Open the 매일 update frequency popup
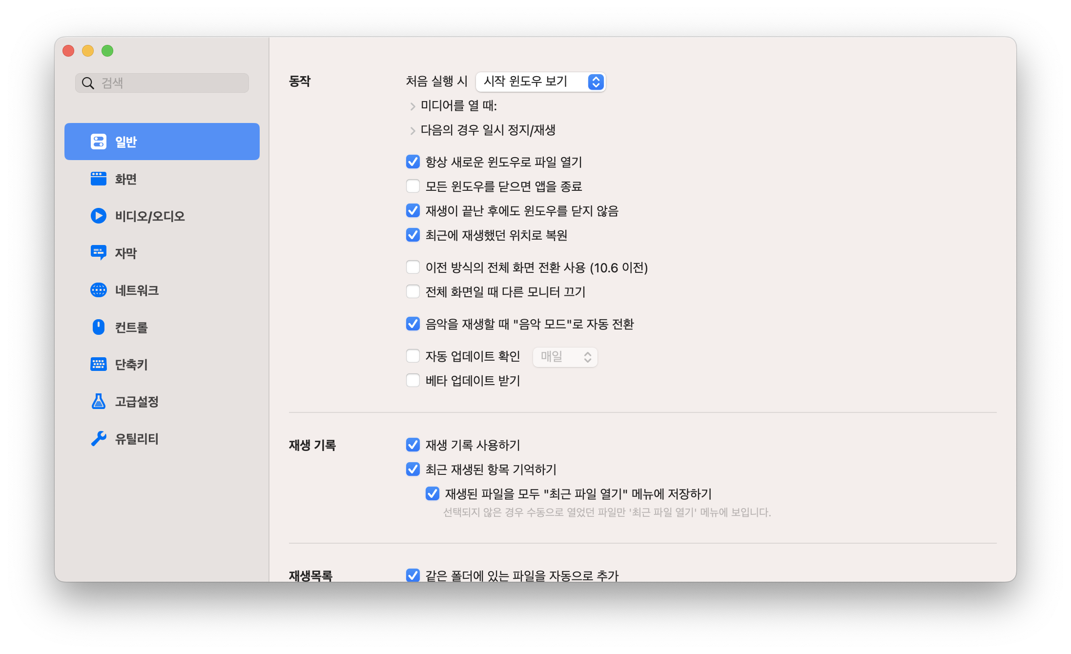The width and height of the screenshot is (1071, 654). (565, 357)
